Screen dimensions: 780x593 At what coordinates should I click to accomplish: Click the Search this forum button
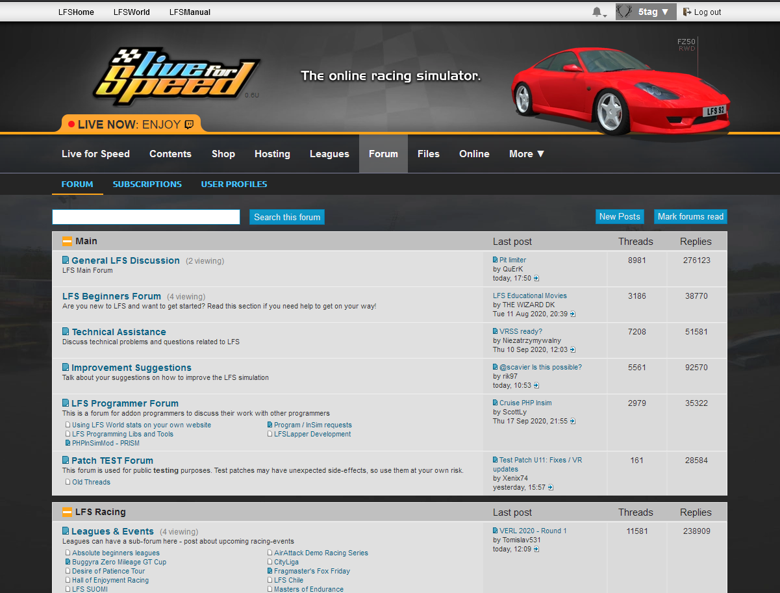[x=287, y=217]
